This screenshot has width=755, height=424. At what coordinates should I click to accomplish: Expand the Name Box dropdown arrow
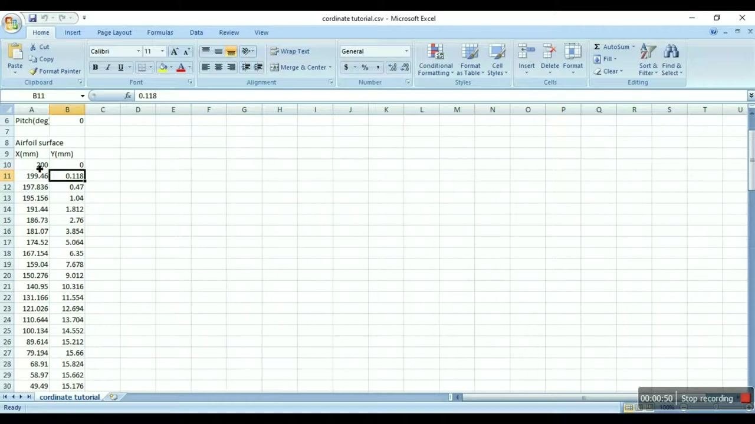coord(83,95)
